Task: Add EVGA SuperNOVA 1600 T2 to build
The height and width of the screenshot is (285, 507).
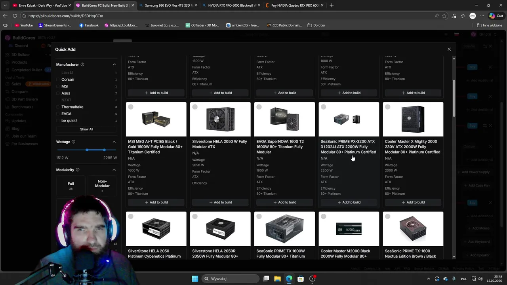Action: click(x=284, y=202)
